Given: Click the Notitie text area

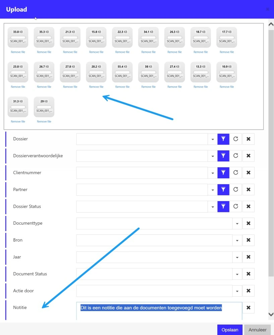Looking at the screenshot, I should pos(159,311).
